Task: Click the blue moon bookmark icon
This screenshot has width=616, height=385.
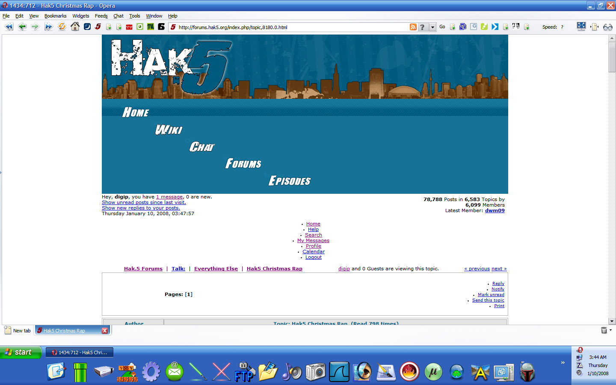Action: (87, 27)
